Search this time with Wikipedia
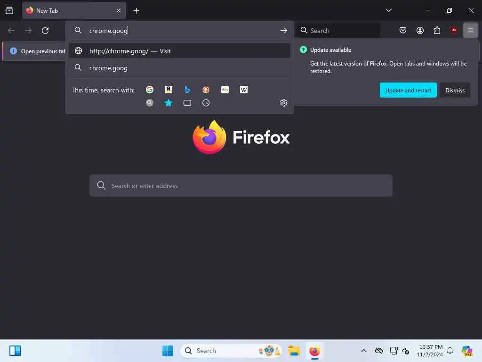The height and width of the screenshot is (362, 482). pyautogui.click(x=244, y=90)
